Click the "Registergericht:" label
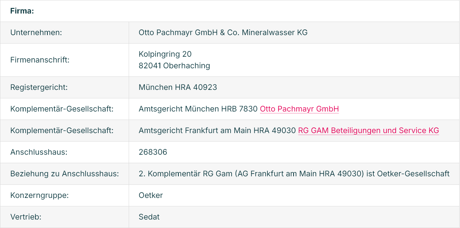460x228 pixels. tap(39, 88)
